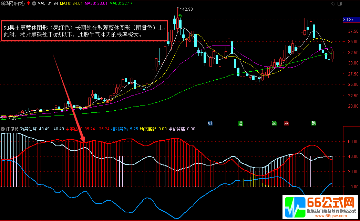
Task: Click the 动态底部: 0.00 value
Action: click(153, 129)
